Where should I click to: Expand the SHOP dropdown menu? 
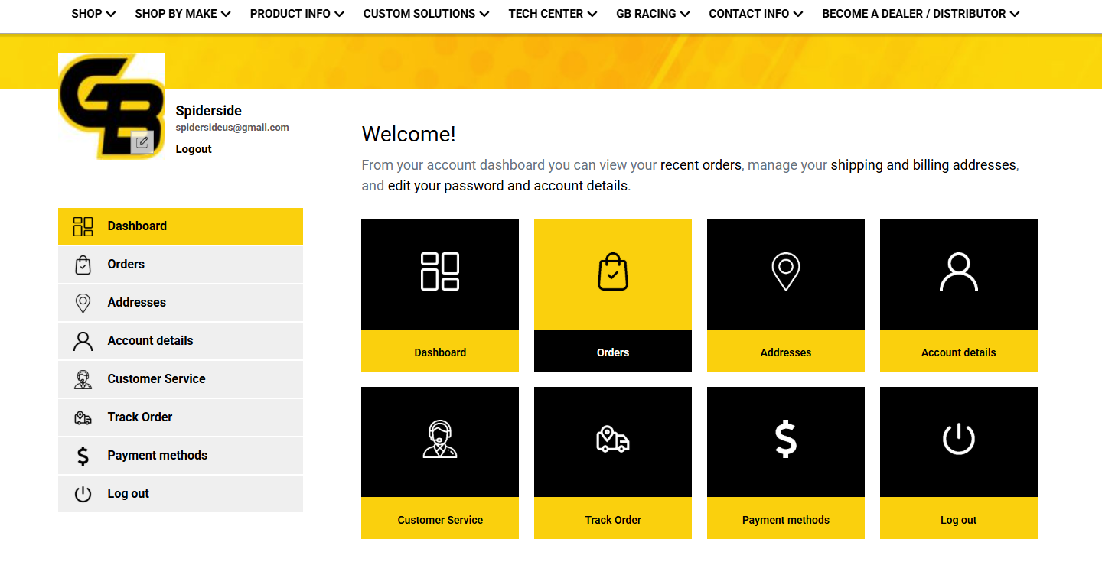[93, 14]
